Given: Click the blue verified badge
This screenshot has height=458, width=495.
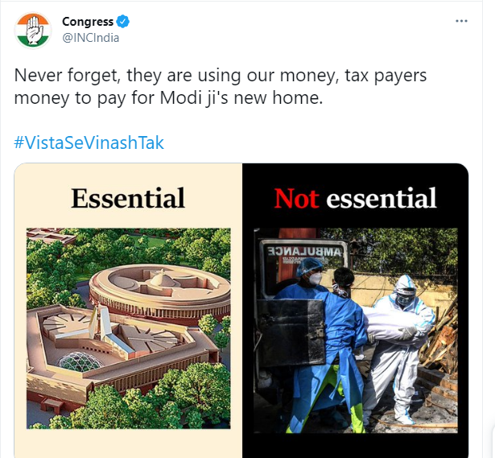Looking at the screenshot, I should 123,22.
